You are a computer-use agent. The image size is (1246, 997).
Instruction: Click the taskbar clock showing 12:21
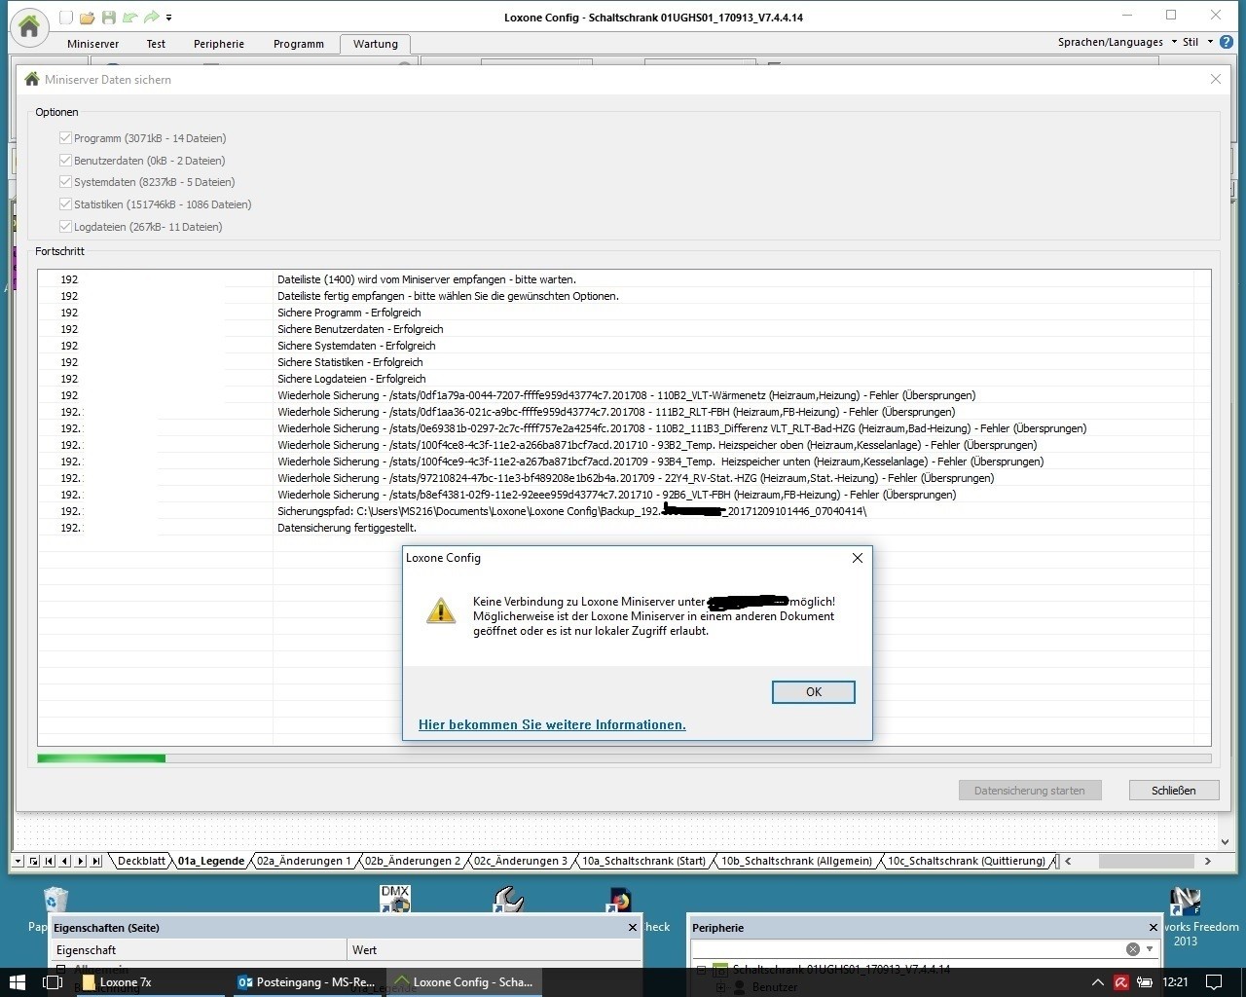click(x=1175, y=982)
